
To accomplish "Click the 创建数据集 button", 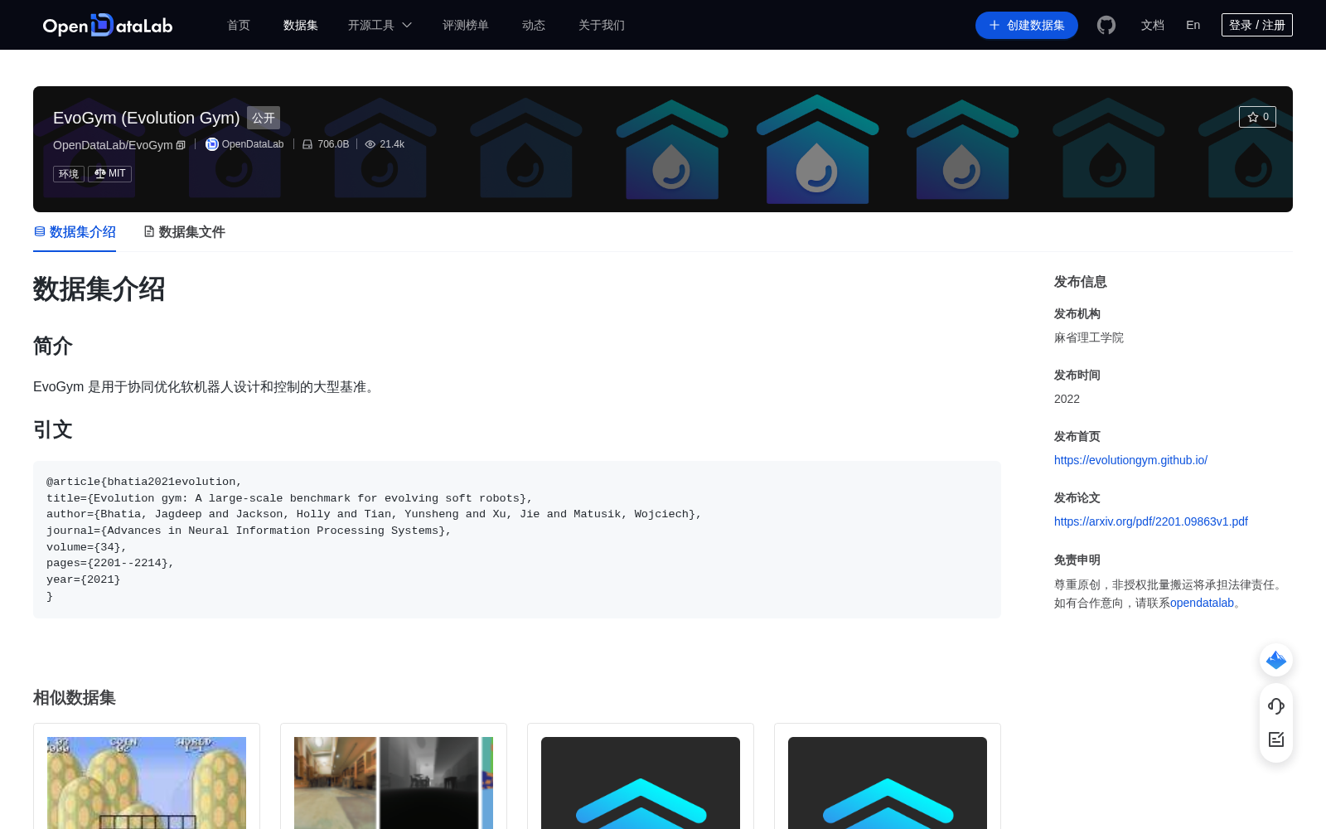I will point(1027,25).
